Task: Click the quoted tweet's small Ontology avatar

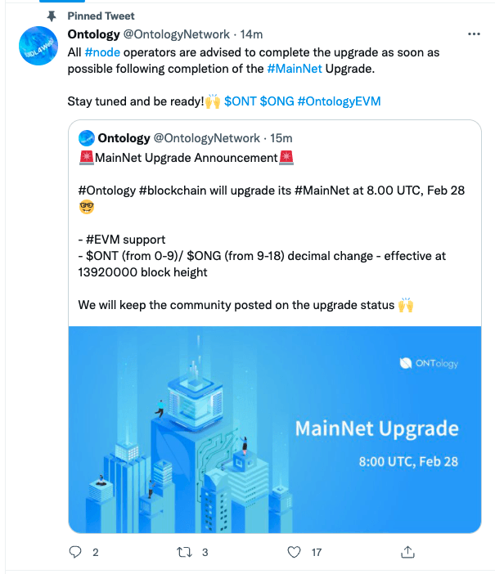Action: coord(87,138)
